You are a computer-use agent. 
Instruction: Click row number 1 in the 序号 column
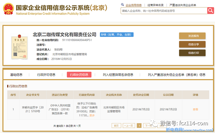[13, 109]
